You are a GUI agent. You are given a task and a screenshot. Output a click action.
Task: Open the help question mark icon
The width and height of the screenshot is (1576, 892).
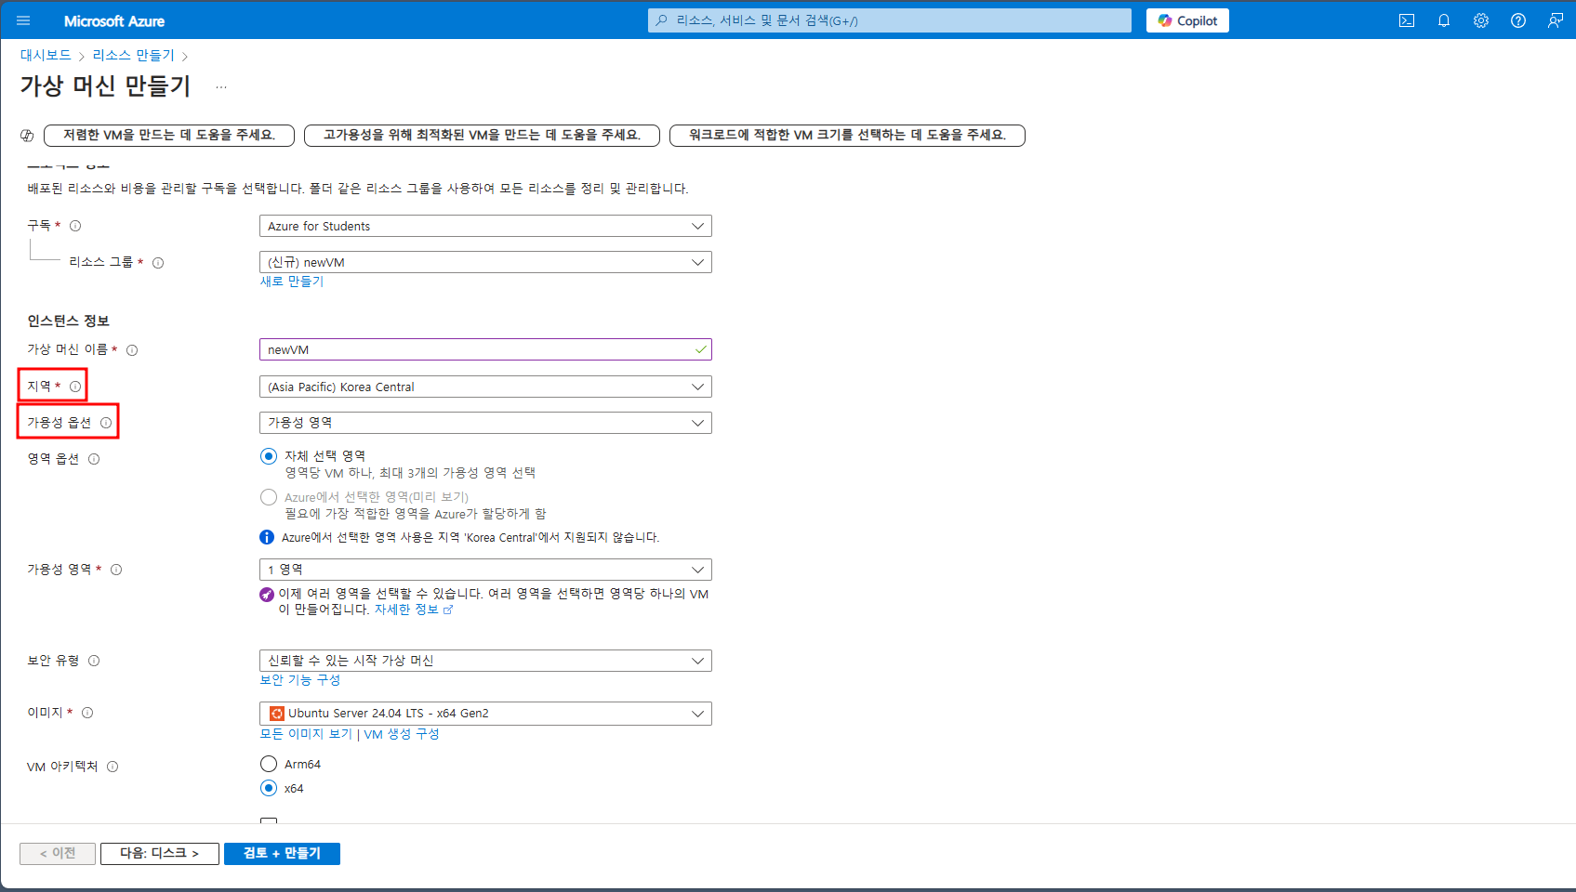pyautogui.click(x=1518, y=20)
